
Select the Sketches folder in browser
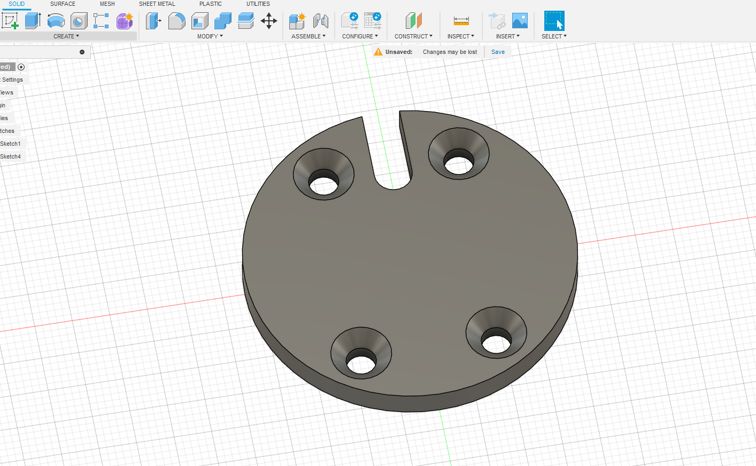(x=7, y=131)
